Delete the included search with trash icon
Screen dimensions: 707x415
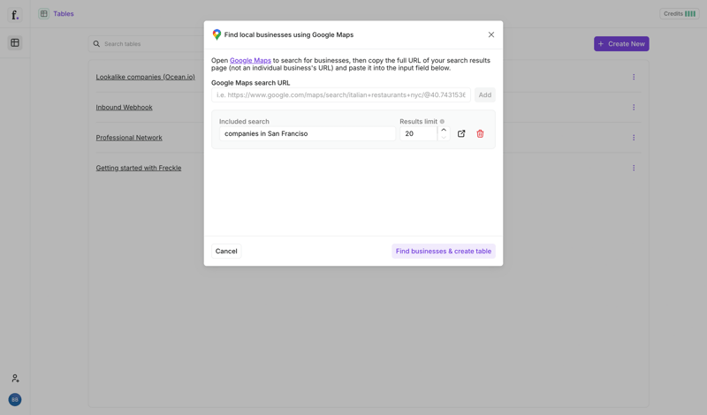click(x=480, y=133)
